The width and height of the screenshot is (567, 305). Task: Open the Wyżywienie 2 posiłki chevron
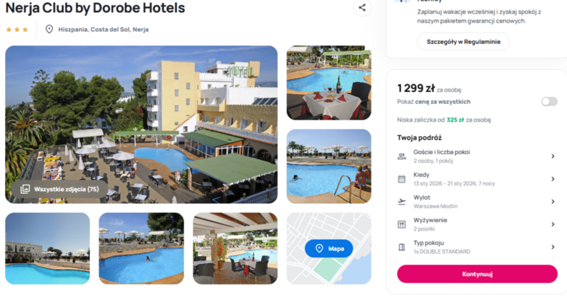553,224
